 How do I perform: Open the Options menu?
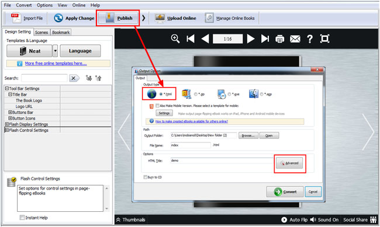pyautogui.click(x=44, y=5)
